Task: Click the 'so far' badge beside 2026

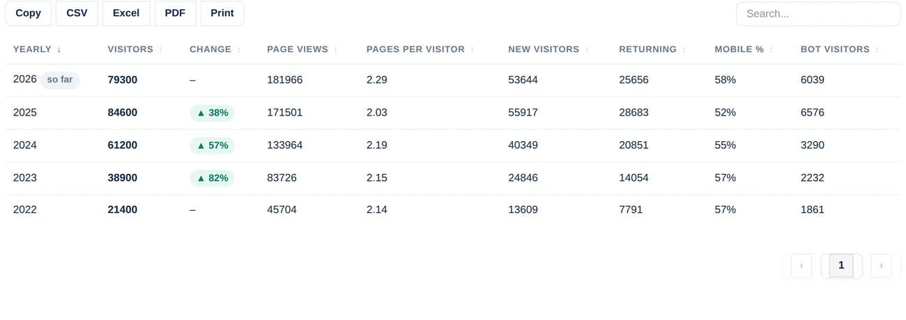Action: click(x=60, y=80)
